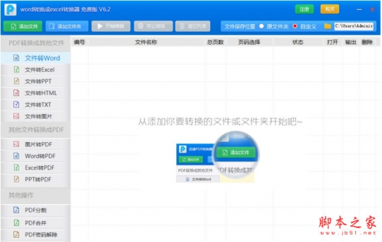Open Excel转PDF conversion mode

click(36, 167)
